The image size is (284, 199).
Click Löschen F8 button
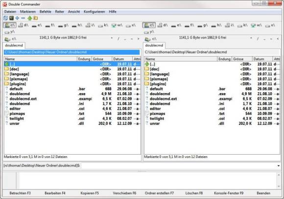(x=194, y=193)
